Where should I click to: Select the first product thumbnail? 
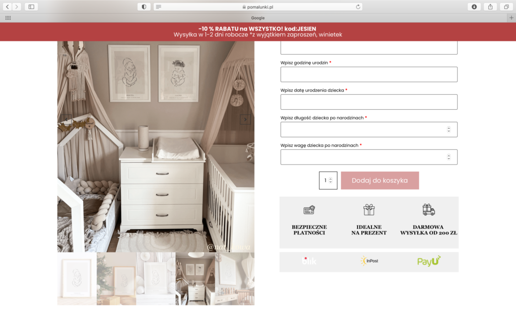pos(77,278)
